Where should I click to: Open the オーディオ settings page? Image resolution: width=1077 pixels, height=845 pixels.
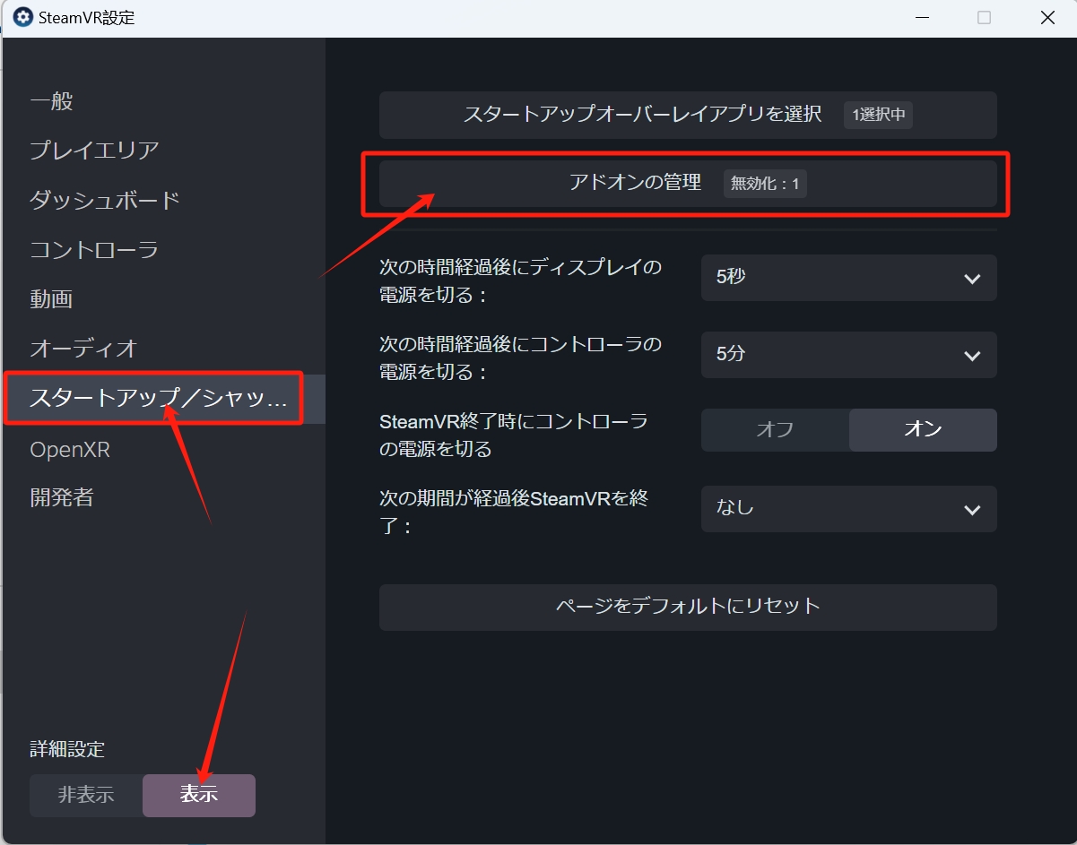[83, 349]
